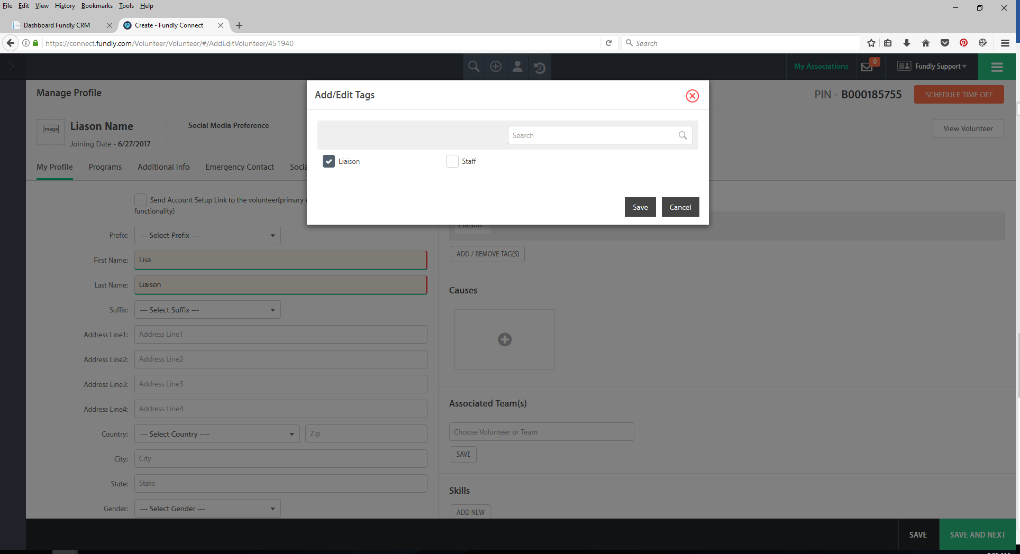
Task: Open the mail notifications icon
Action: click(867, 67)
